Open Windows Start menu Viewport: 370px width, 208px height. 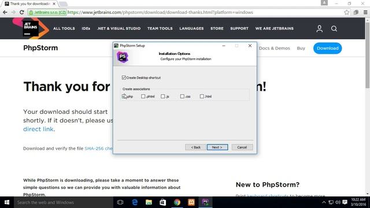pos(7,202)
